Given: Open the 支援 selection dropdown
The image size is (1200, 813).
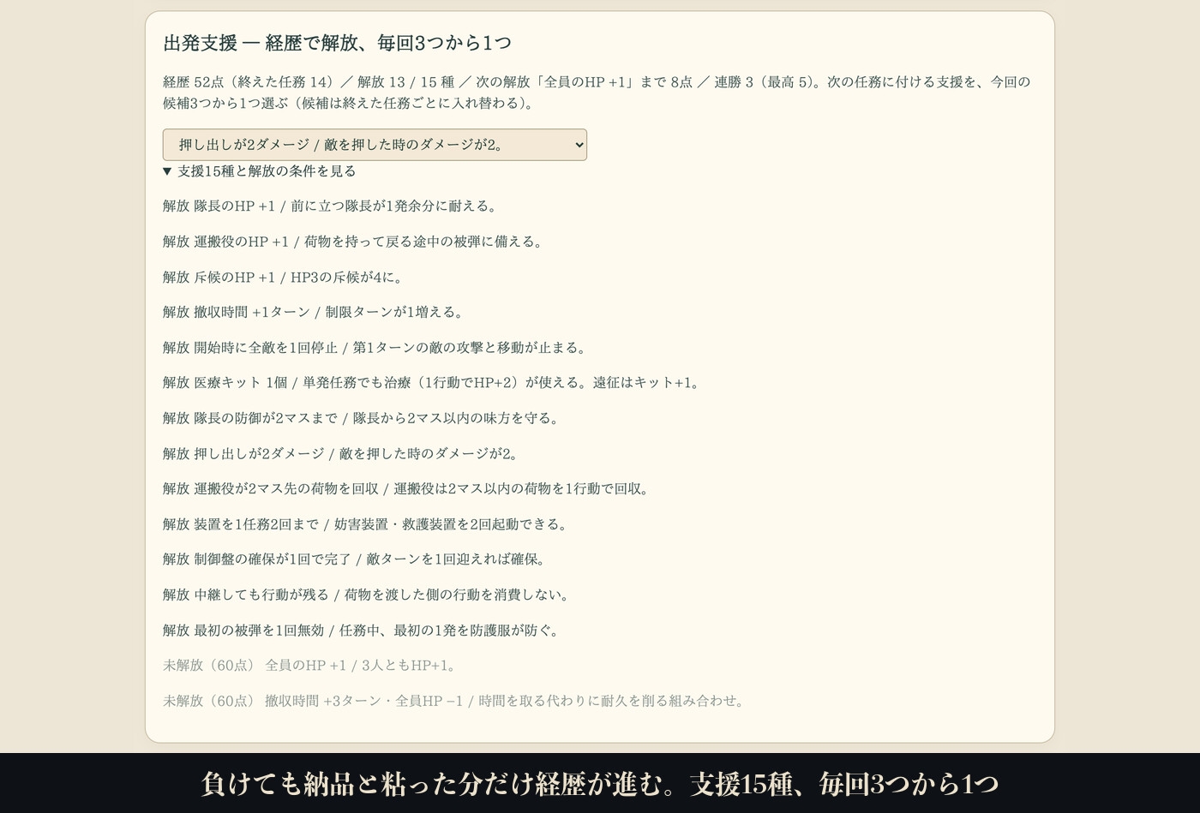Looking at the screenshot, I should (x=375, y=145).
